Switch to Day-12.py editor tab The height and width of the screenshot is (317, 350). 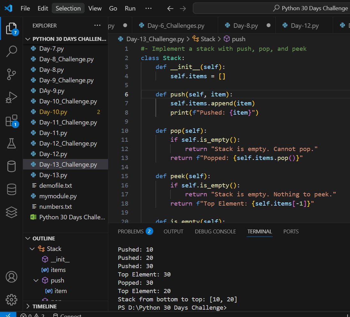point(304,26)
